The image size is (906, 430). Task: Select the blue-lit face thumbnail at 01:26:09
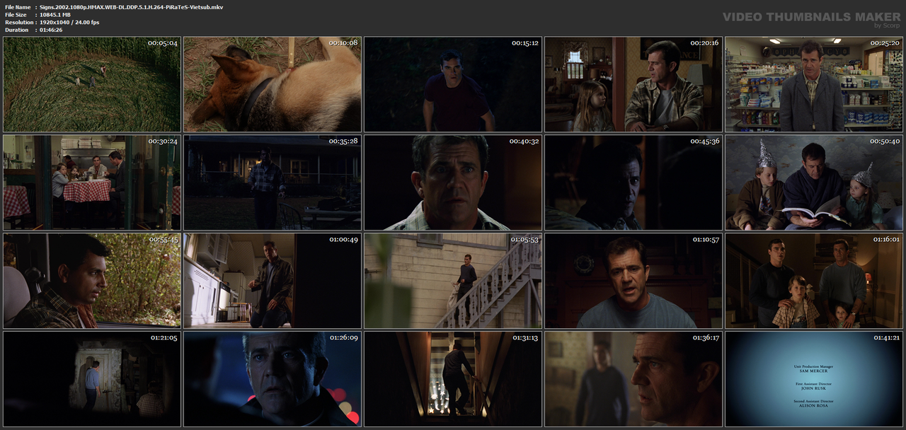coord(273,379)
